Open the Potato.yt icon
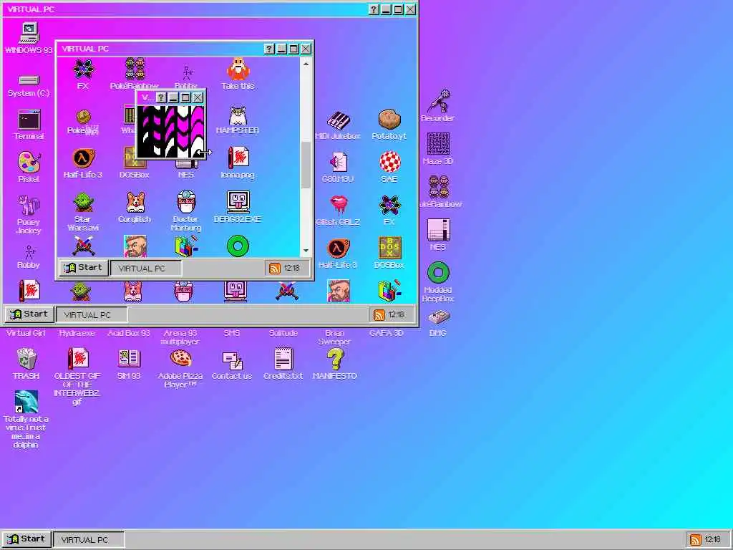 (389, 120)
